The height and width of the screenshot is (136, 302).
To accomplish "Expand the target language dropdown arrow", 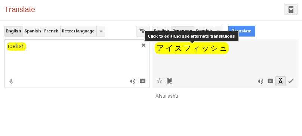I will coord(218,31).
